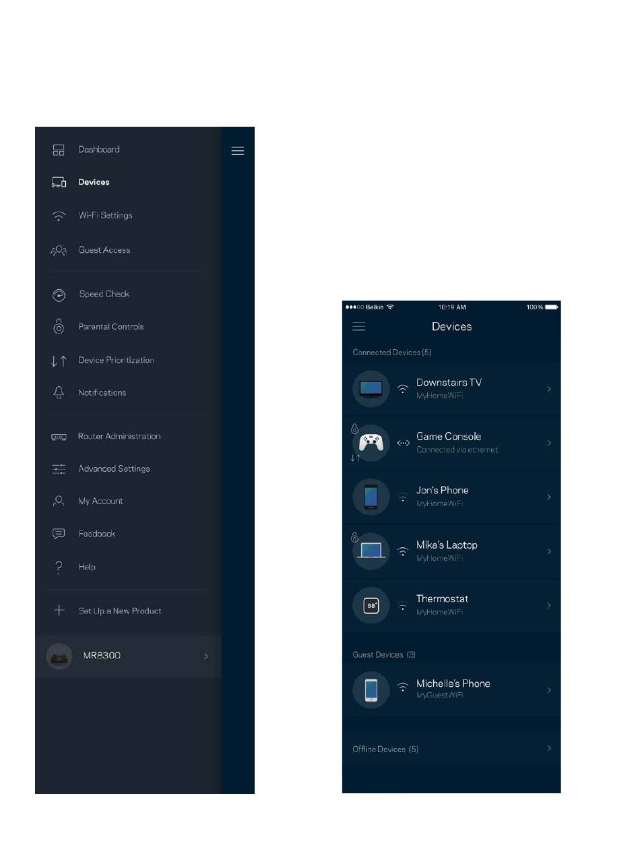Click the Wi-Fi Settings icon
Screen dimensions: 640x860
59,216
